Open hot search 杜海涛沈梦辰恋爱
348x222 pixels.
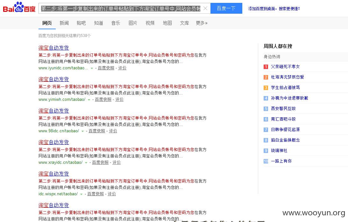(x=288, y=77)
